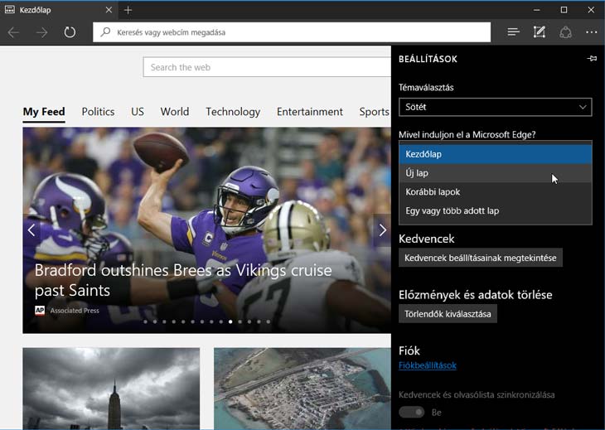The image size is (605, 430).
Task: Open the More actions ellipsis menu
Action: pyautogui.click(x=591, y=32)
